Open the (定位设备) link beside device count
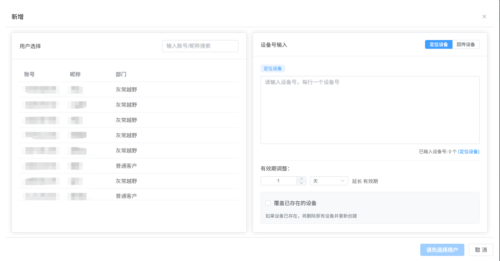 (x=469, y=152)
